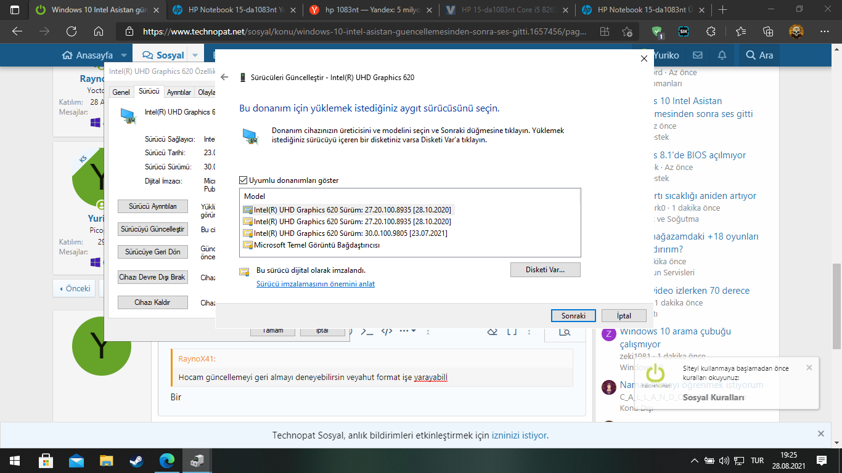Open the browser profile avatar
This screenshot has width=842, height=473.
tap(797, 31)
